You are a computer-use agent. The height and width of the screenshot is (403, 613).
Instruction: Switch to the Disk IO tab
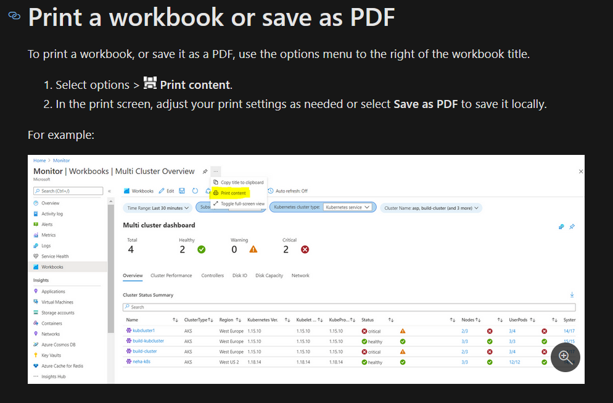240,275
